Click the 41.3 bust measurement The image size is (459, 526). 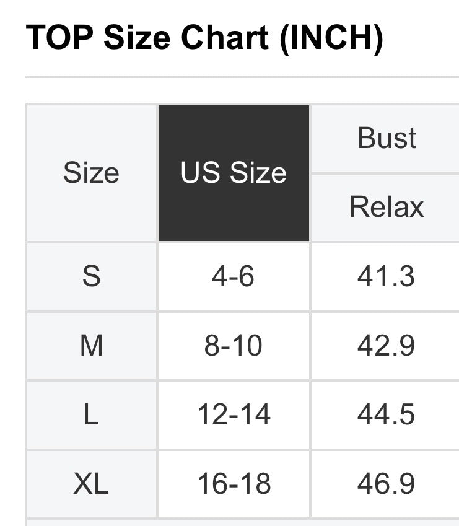point(386,276)
